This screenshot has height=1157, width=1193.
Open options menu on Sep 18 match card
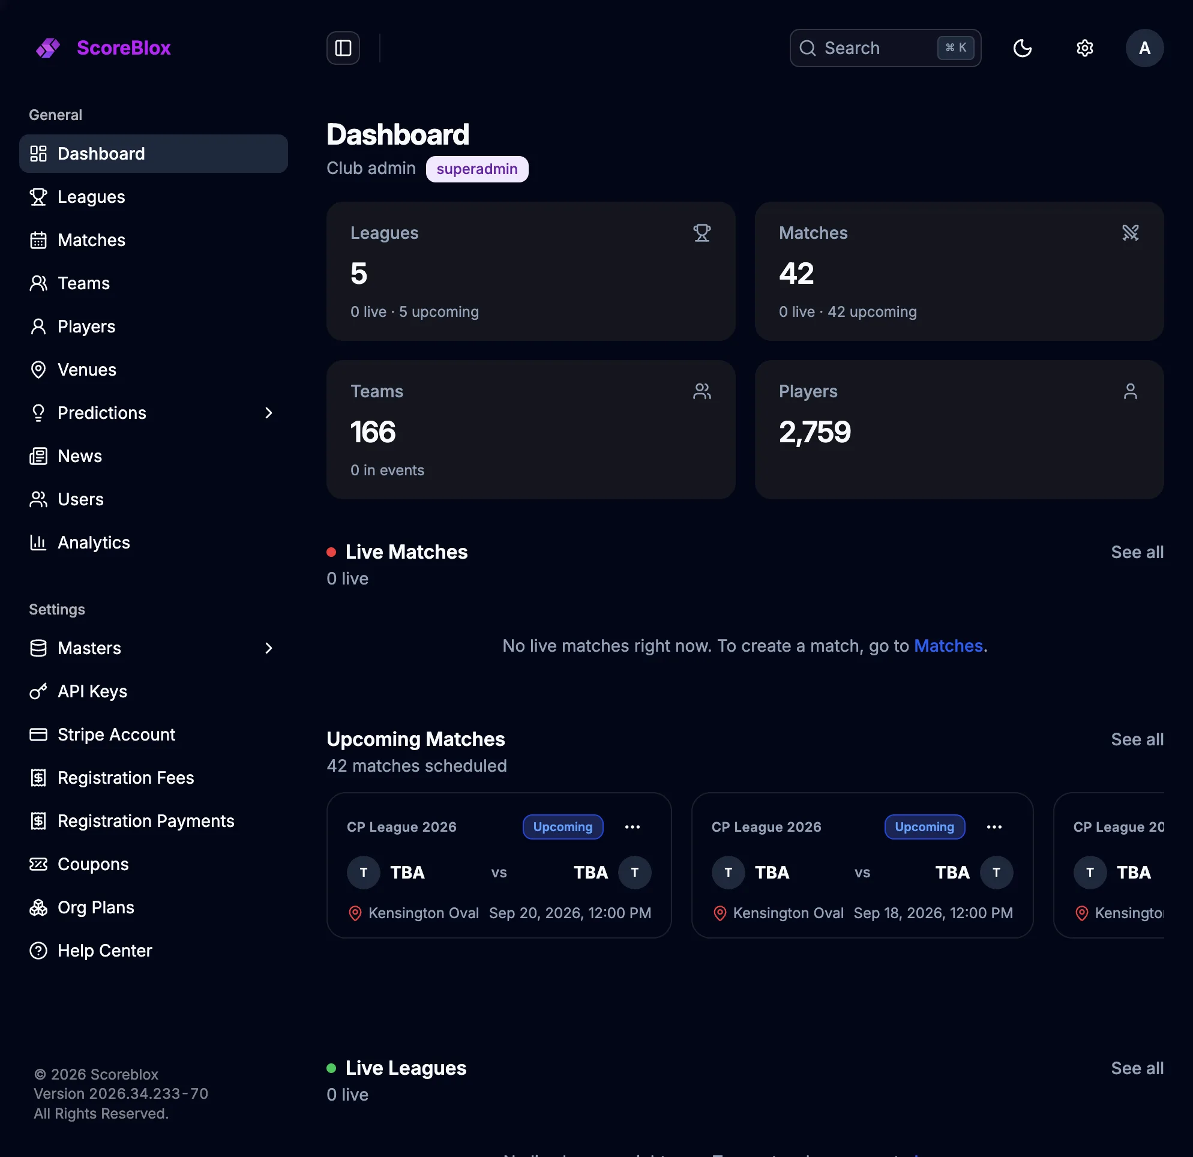pos(994,827)
